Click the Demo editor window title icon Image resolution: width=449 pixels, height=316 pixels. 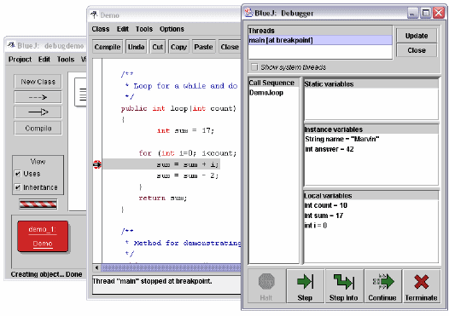pyautogui.click(x=94, y=14)
